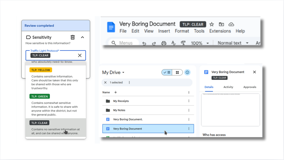Select the Very Boring Document. file

click(x=148, y=119)
